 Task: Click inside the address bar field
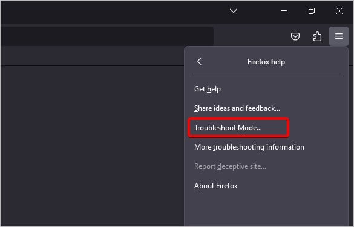(x=107, y=36)
